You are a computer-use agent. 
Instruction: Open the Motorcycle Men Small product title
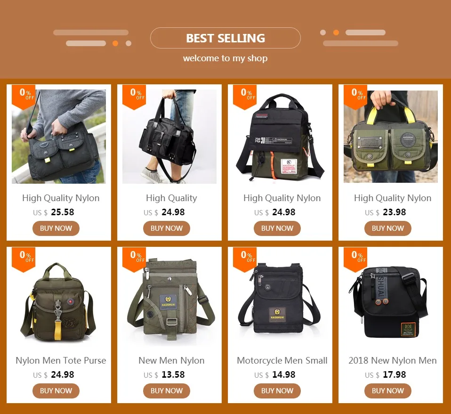282,360
